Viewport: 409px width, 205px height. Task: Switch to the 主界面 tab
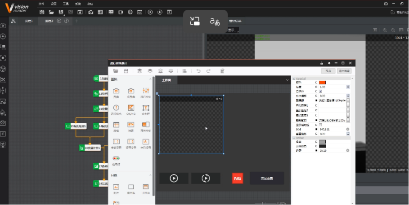click(166, 80)
